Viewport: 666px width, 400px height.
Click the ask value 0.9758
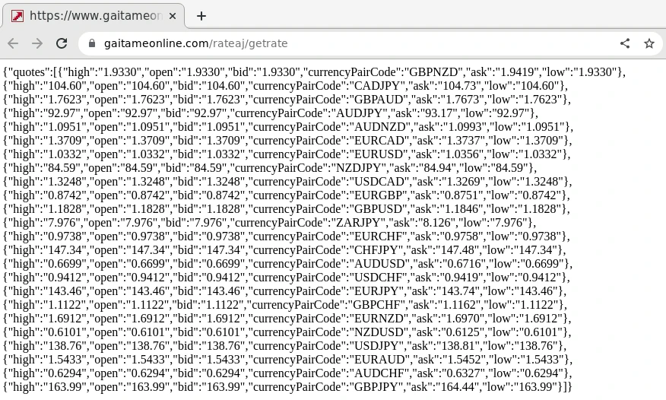click(462, 236)
